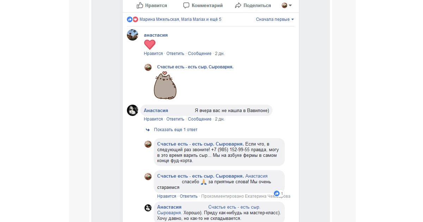Click the Поделиться share arrow icon
Image resolution: width=423 pixels, height=222 pixels.
click(238, 5)
